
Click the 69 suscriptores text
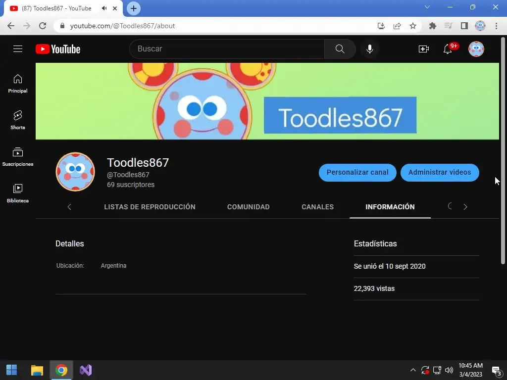(x=131, y=185)
